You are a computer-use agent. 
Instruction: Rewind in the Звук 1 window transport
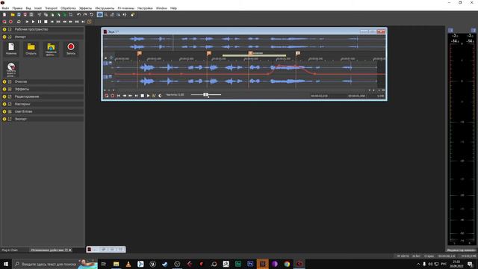coord(125,96)
